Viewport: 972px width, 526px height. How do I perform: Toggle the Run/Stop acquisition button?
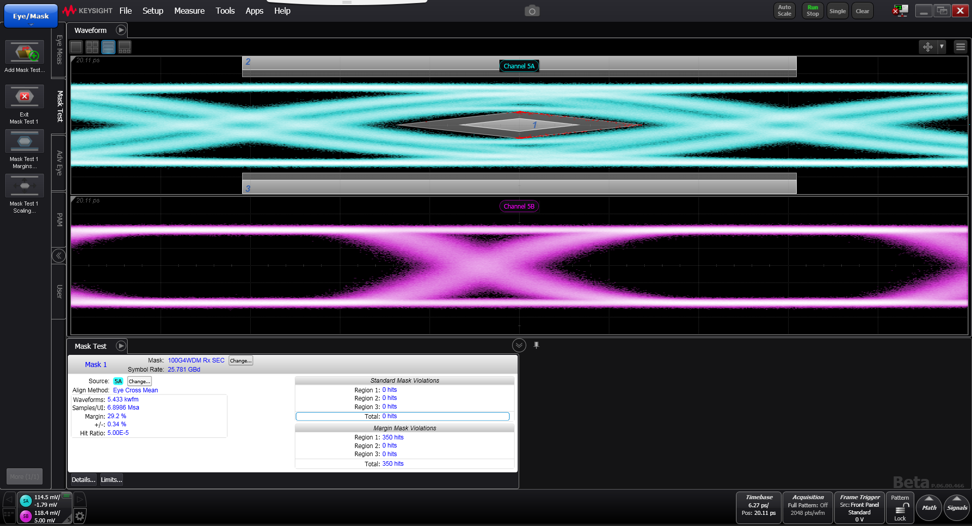812,11
